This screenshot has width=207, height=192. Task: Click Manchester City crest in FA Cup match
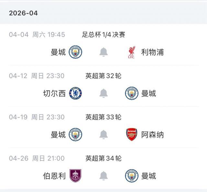(76, 52)
